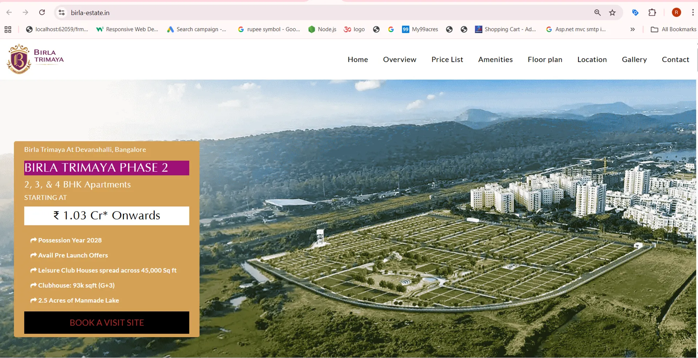Viewport: 698px width, 358px height.
Task: Open the Chrome three-dot menu
Action: pos(693,13)
